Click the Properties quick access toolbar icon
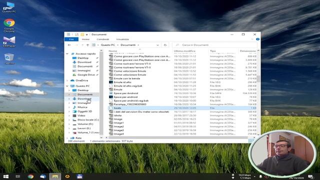 76,34
